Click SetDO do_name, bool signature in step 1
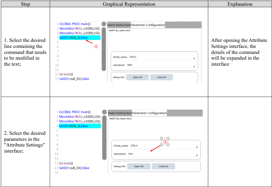The image size is (272, 187). (x=119, y=30)
